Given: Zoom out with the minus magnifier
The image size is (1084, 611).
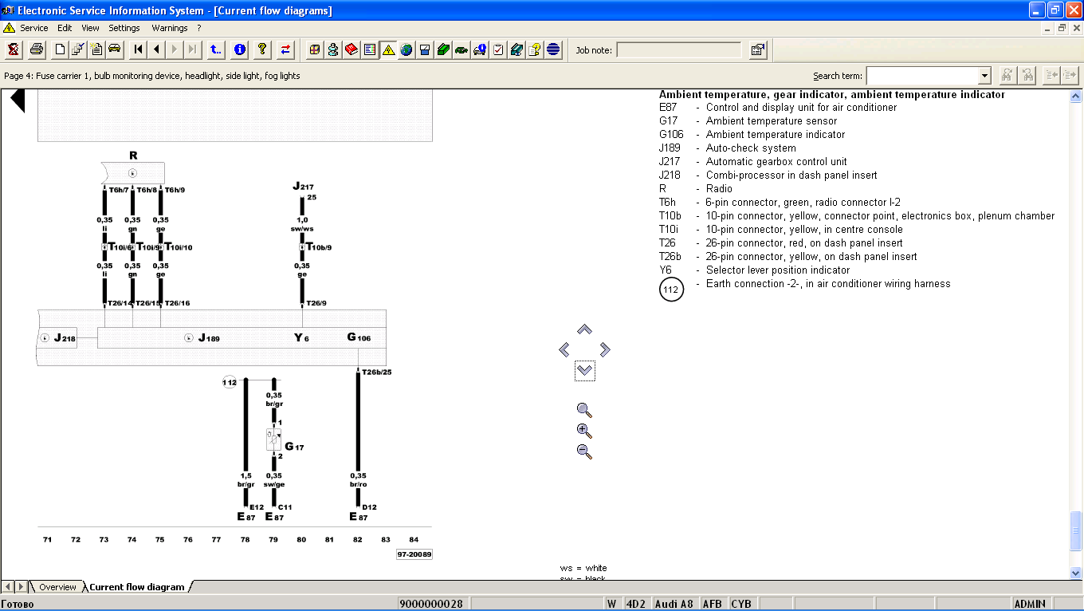Looking at the screenshot, I should click(x=584, y=451).
